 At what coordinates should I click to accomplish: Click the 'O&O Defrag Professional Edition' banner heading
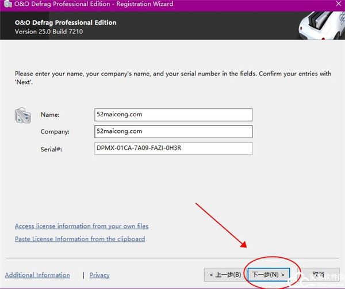[x=66, y=22]
